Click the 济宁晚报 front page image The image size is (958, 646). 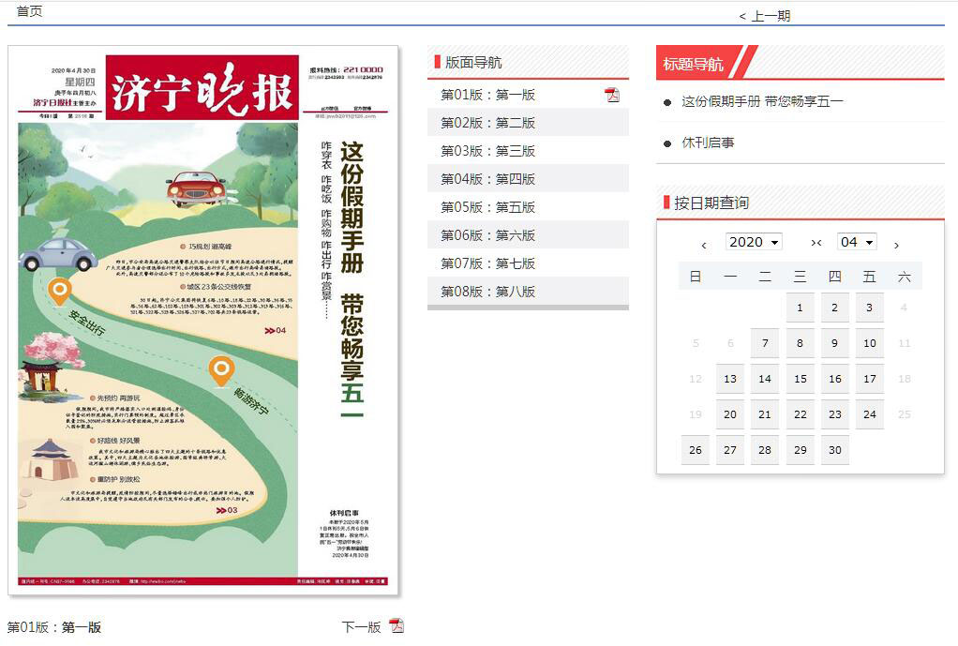[x=203, y=321]
